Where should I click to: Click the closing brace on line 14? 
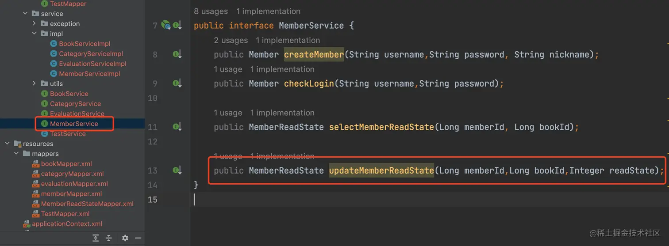click(x=196, y=185)
